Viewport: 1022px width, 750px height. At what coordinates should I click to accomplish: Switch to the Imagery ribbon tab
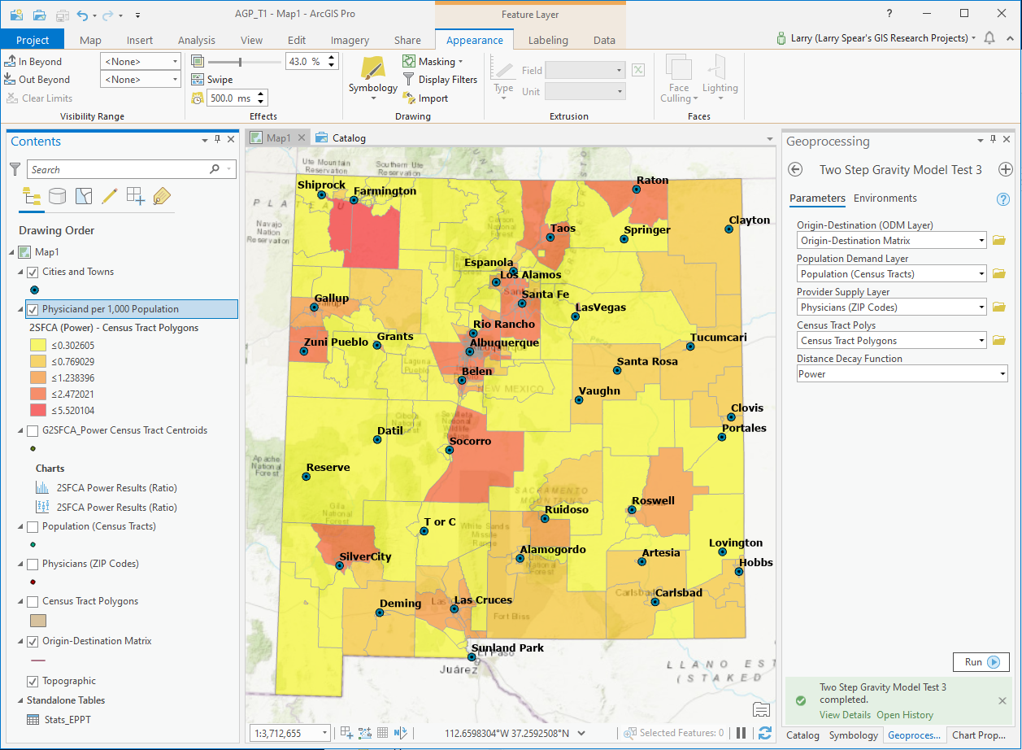tap(350, 40)
